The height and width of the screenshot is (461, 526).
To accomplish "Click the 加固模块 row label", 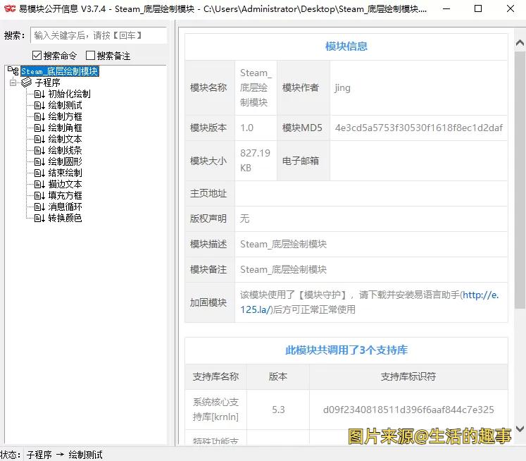I will [208, 302].
